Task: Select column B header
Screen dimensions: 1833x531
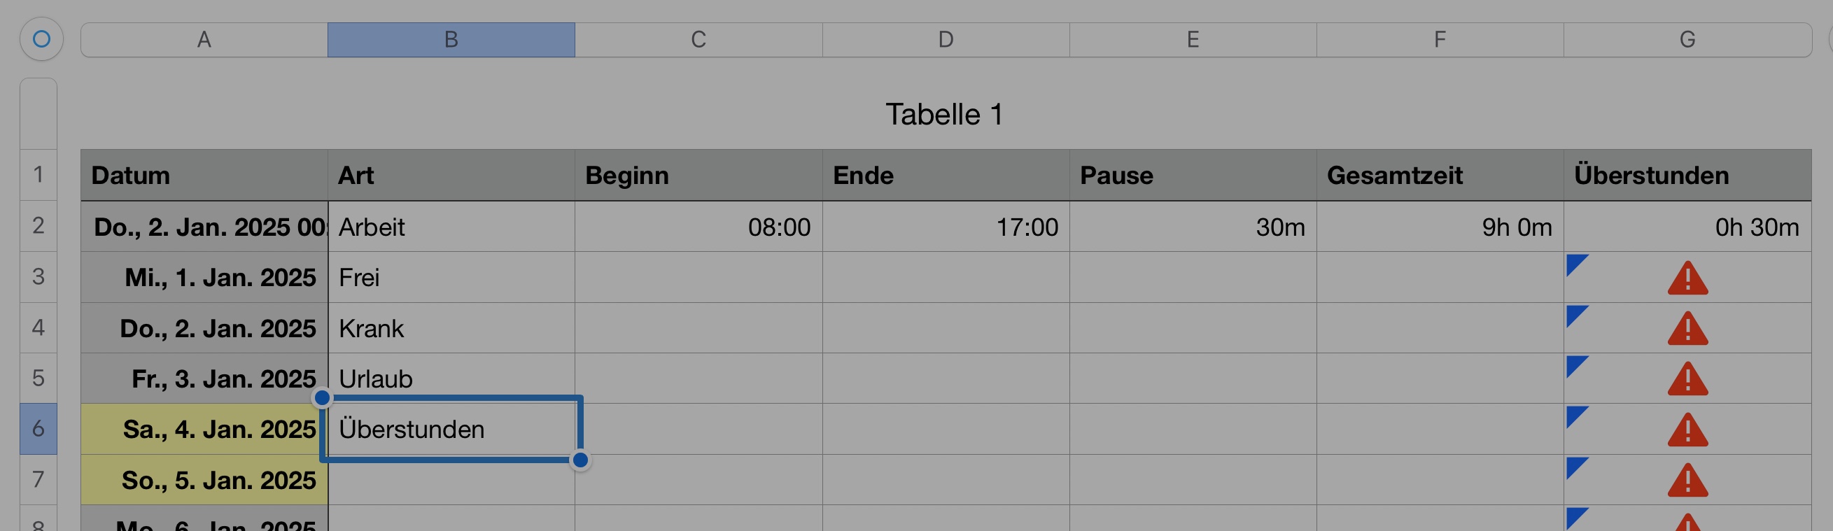Action: point(451,40)
